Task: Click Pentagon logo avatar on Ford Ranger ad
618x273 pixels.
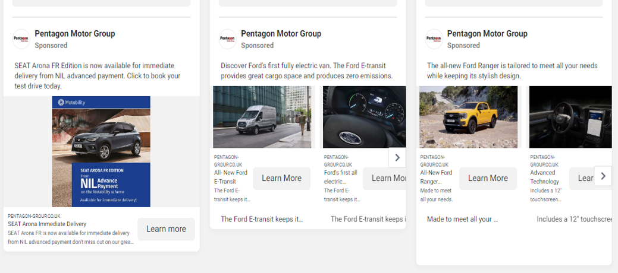Action: [x=434, y=39]
